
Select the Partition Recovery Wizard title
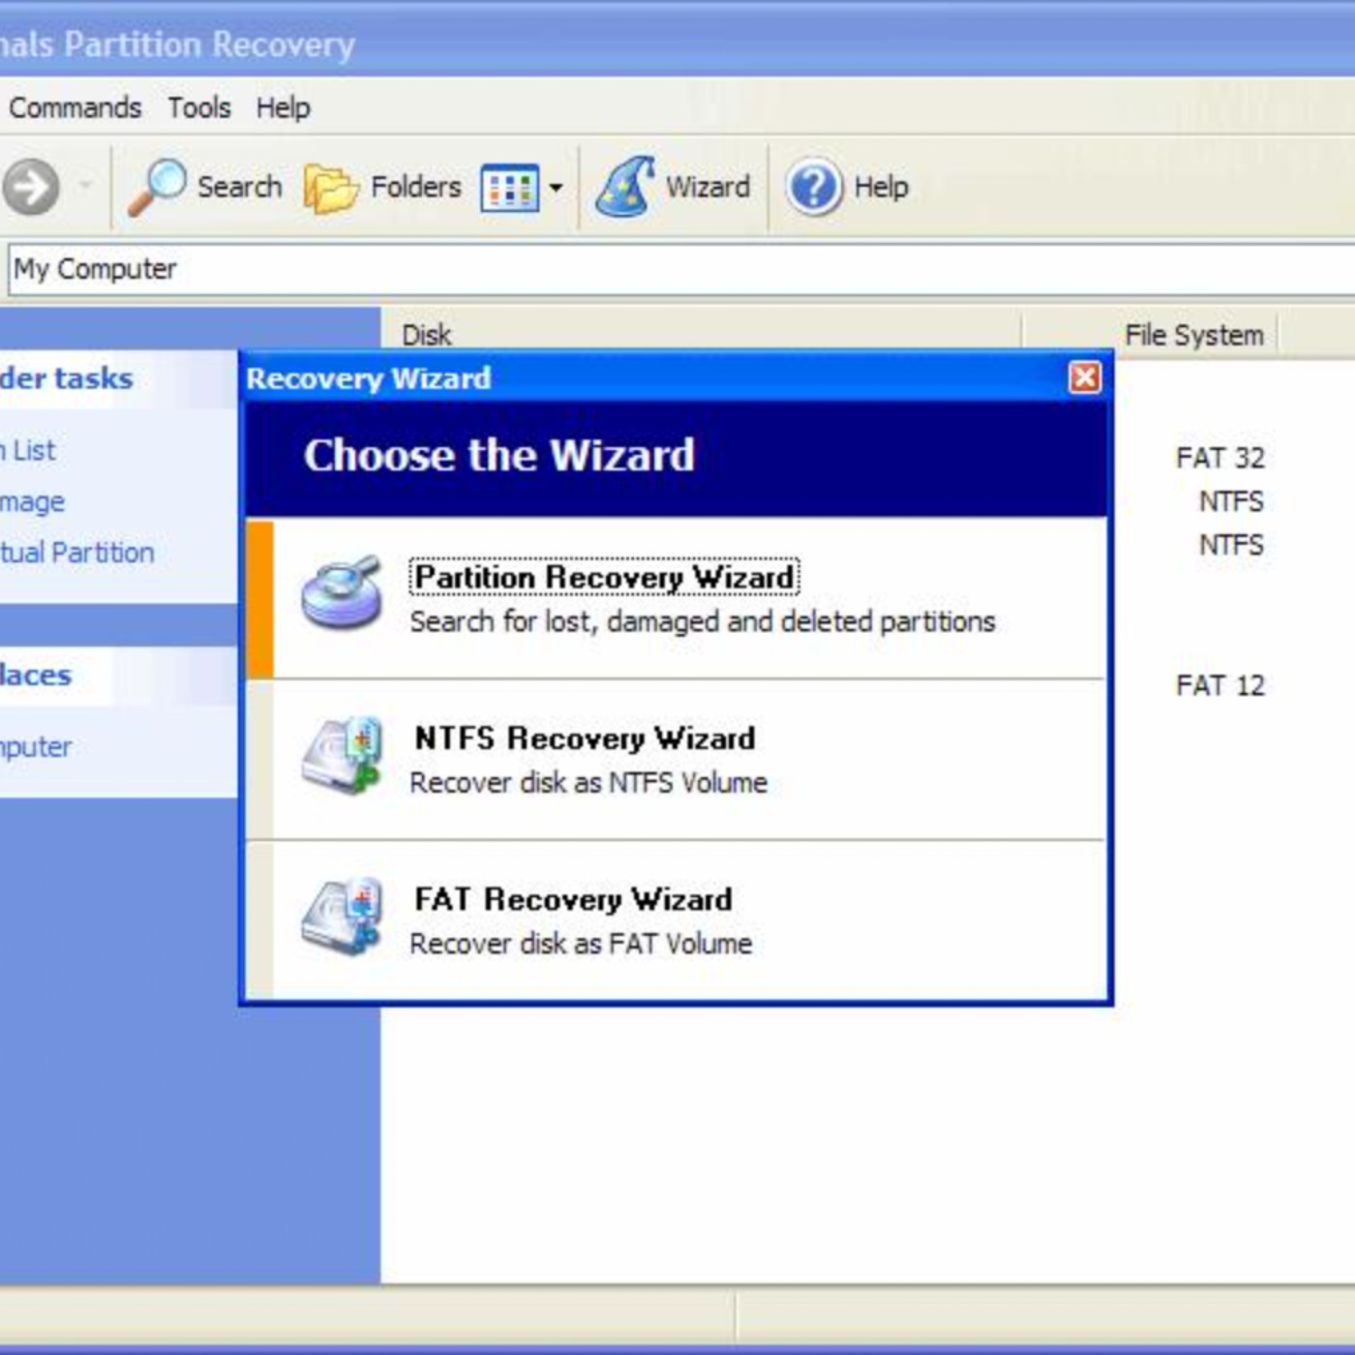point(604,577)
